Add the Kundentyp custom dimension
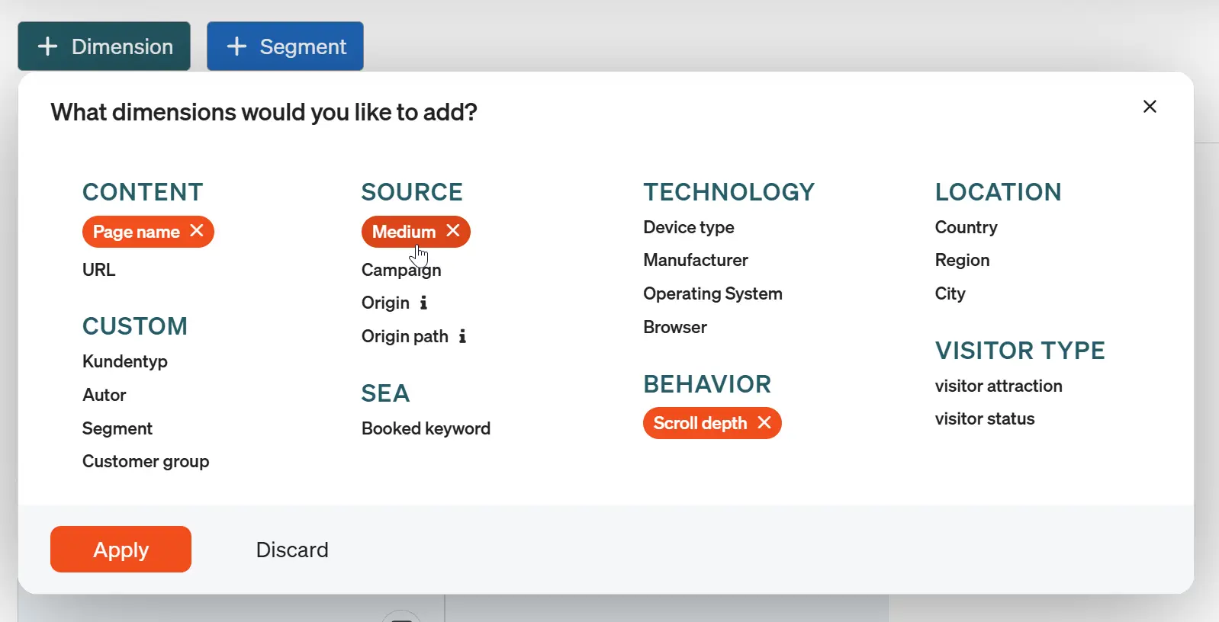Screen dimensions: 1219x622 pyautogui.click(x=125, y=361)
